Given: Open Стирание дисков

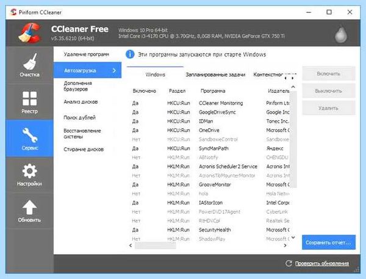Looking at the screenshot, I should pyautogui.click(x=84, y=150).
